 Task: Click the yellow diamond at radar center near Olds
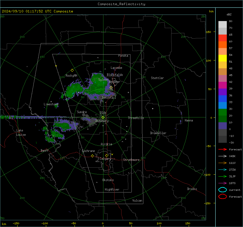(x=103, y=118)
